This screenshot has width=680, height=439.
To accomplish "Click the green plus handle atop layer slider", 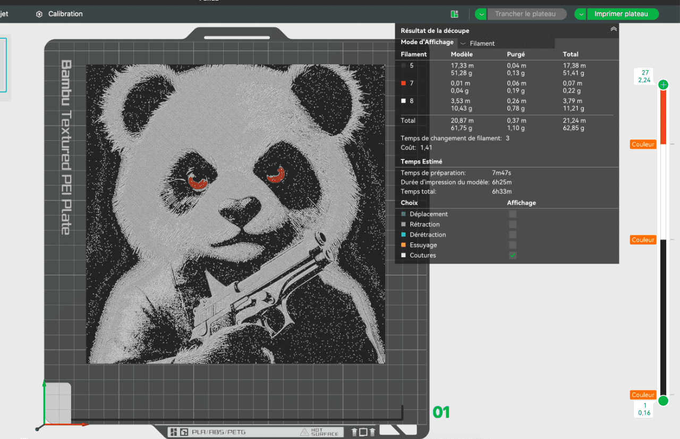I will pos(663,85).
